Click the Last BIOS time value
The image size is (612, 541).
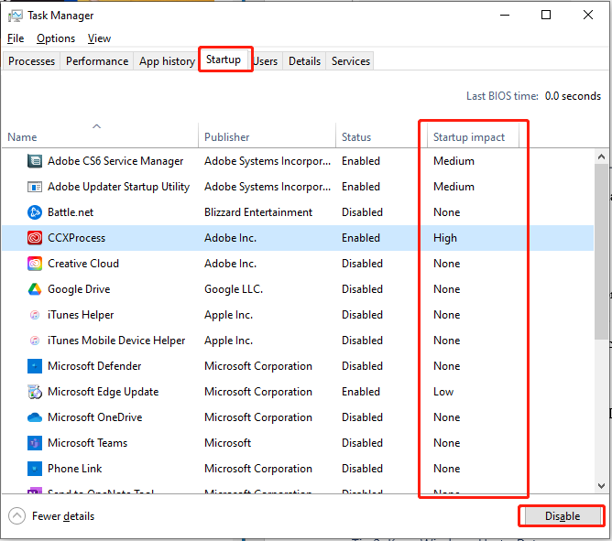[573, 96]
